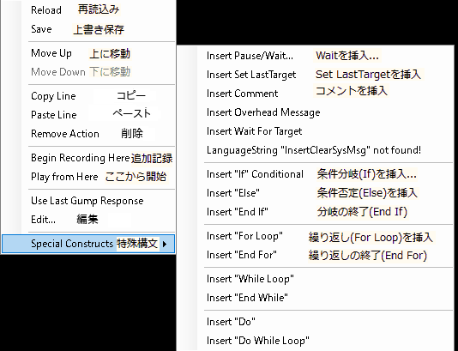Click Insert "If" Conditional entry
Viewport: 458px width, 351px height.
tap(315, 174)
